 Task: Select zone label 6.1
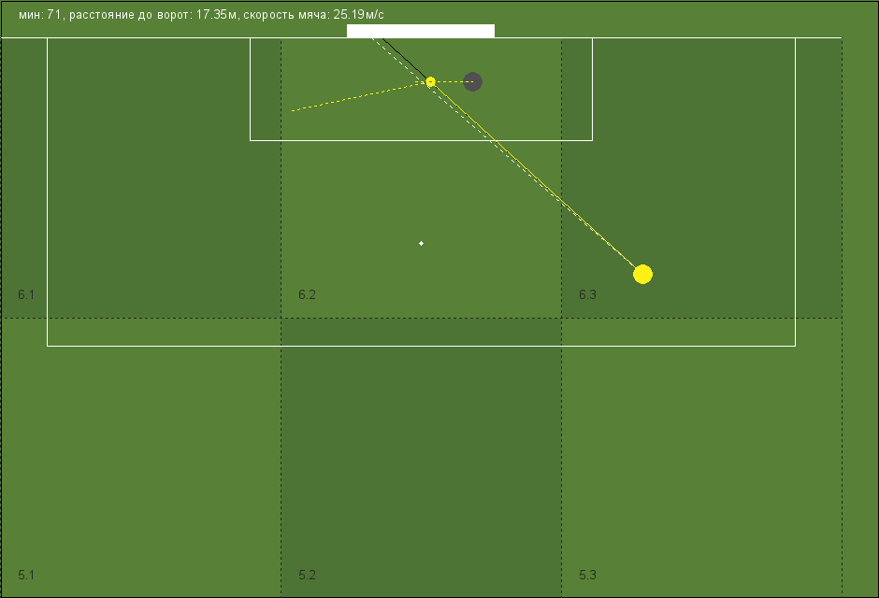click(26, 294)
